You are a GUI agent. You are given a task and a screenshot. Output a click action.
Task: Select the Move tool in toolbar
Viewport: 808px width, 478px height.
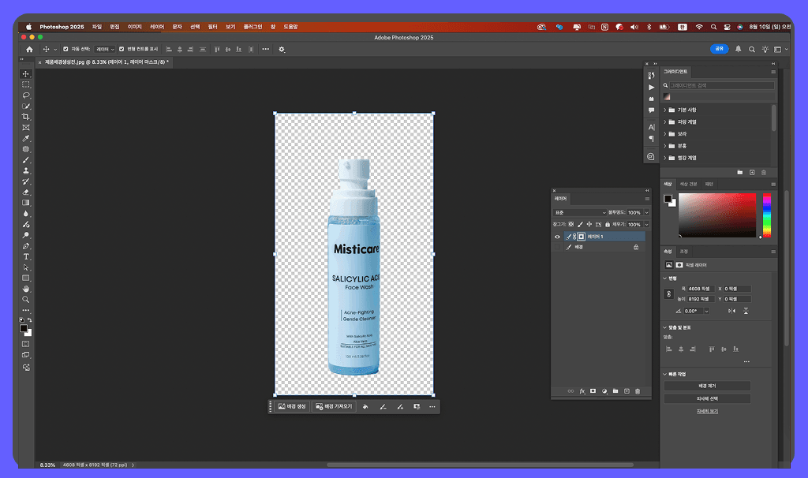coord(26,74)
